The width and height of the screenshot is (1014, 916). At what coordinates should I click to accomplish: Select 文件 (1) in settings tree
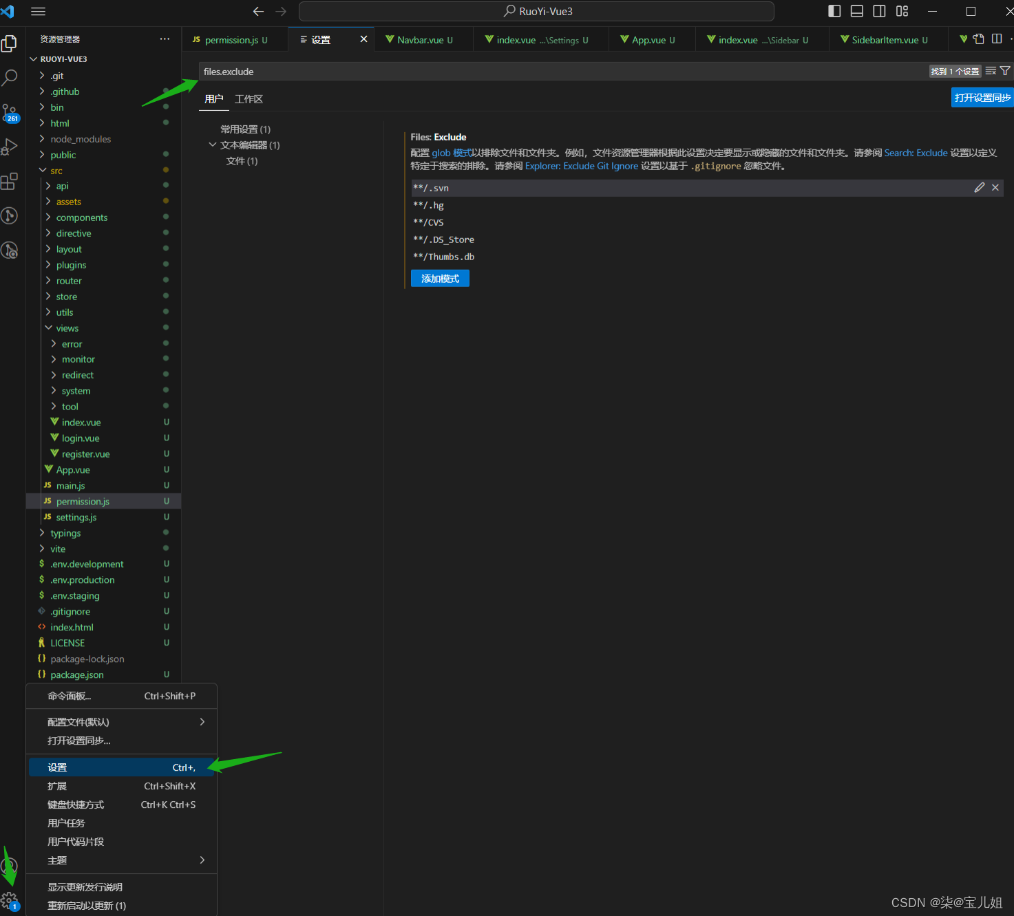point(242,161)
